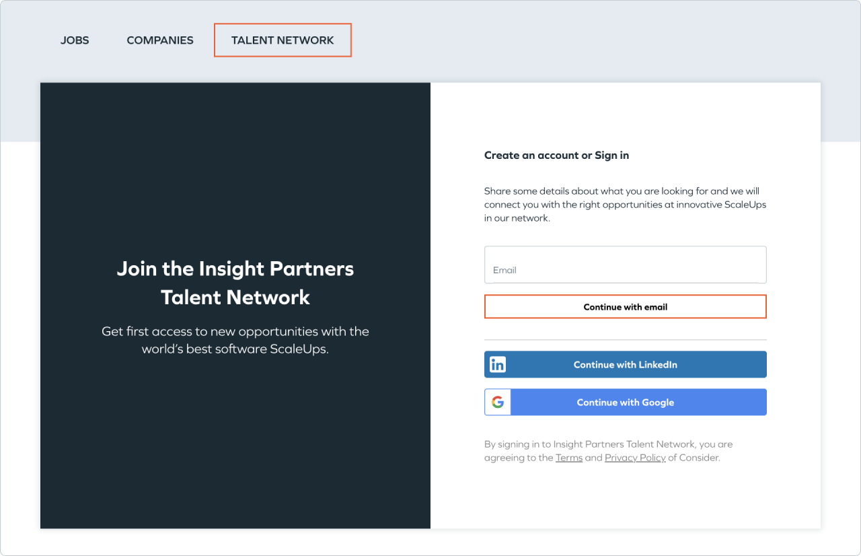Image resolution: width=861 pixels, height=556 pixels.
Task: Click the divider line above LinkedIn button
Action: coord(625,340)
